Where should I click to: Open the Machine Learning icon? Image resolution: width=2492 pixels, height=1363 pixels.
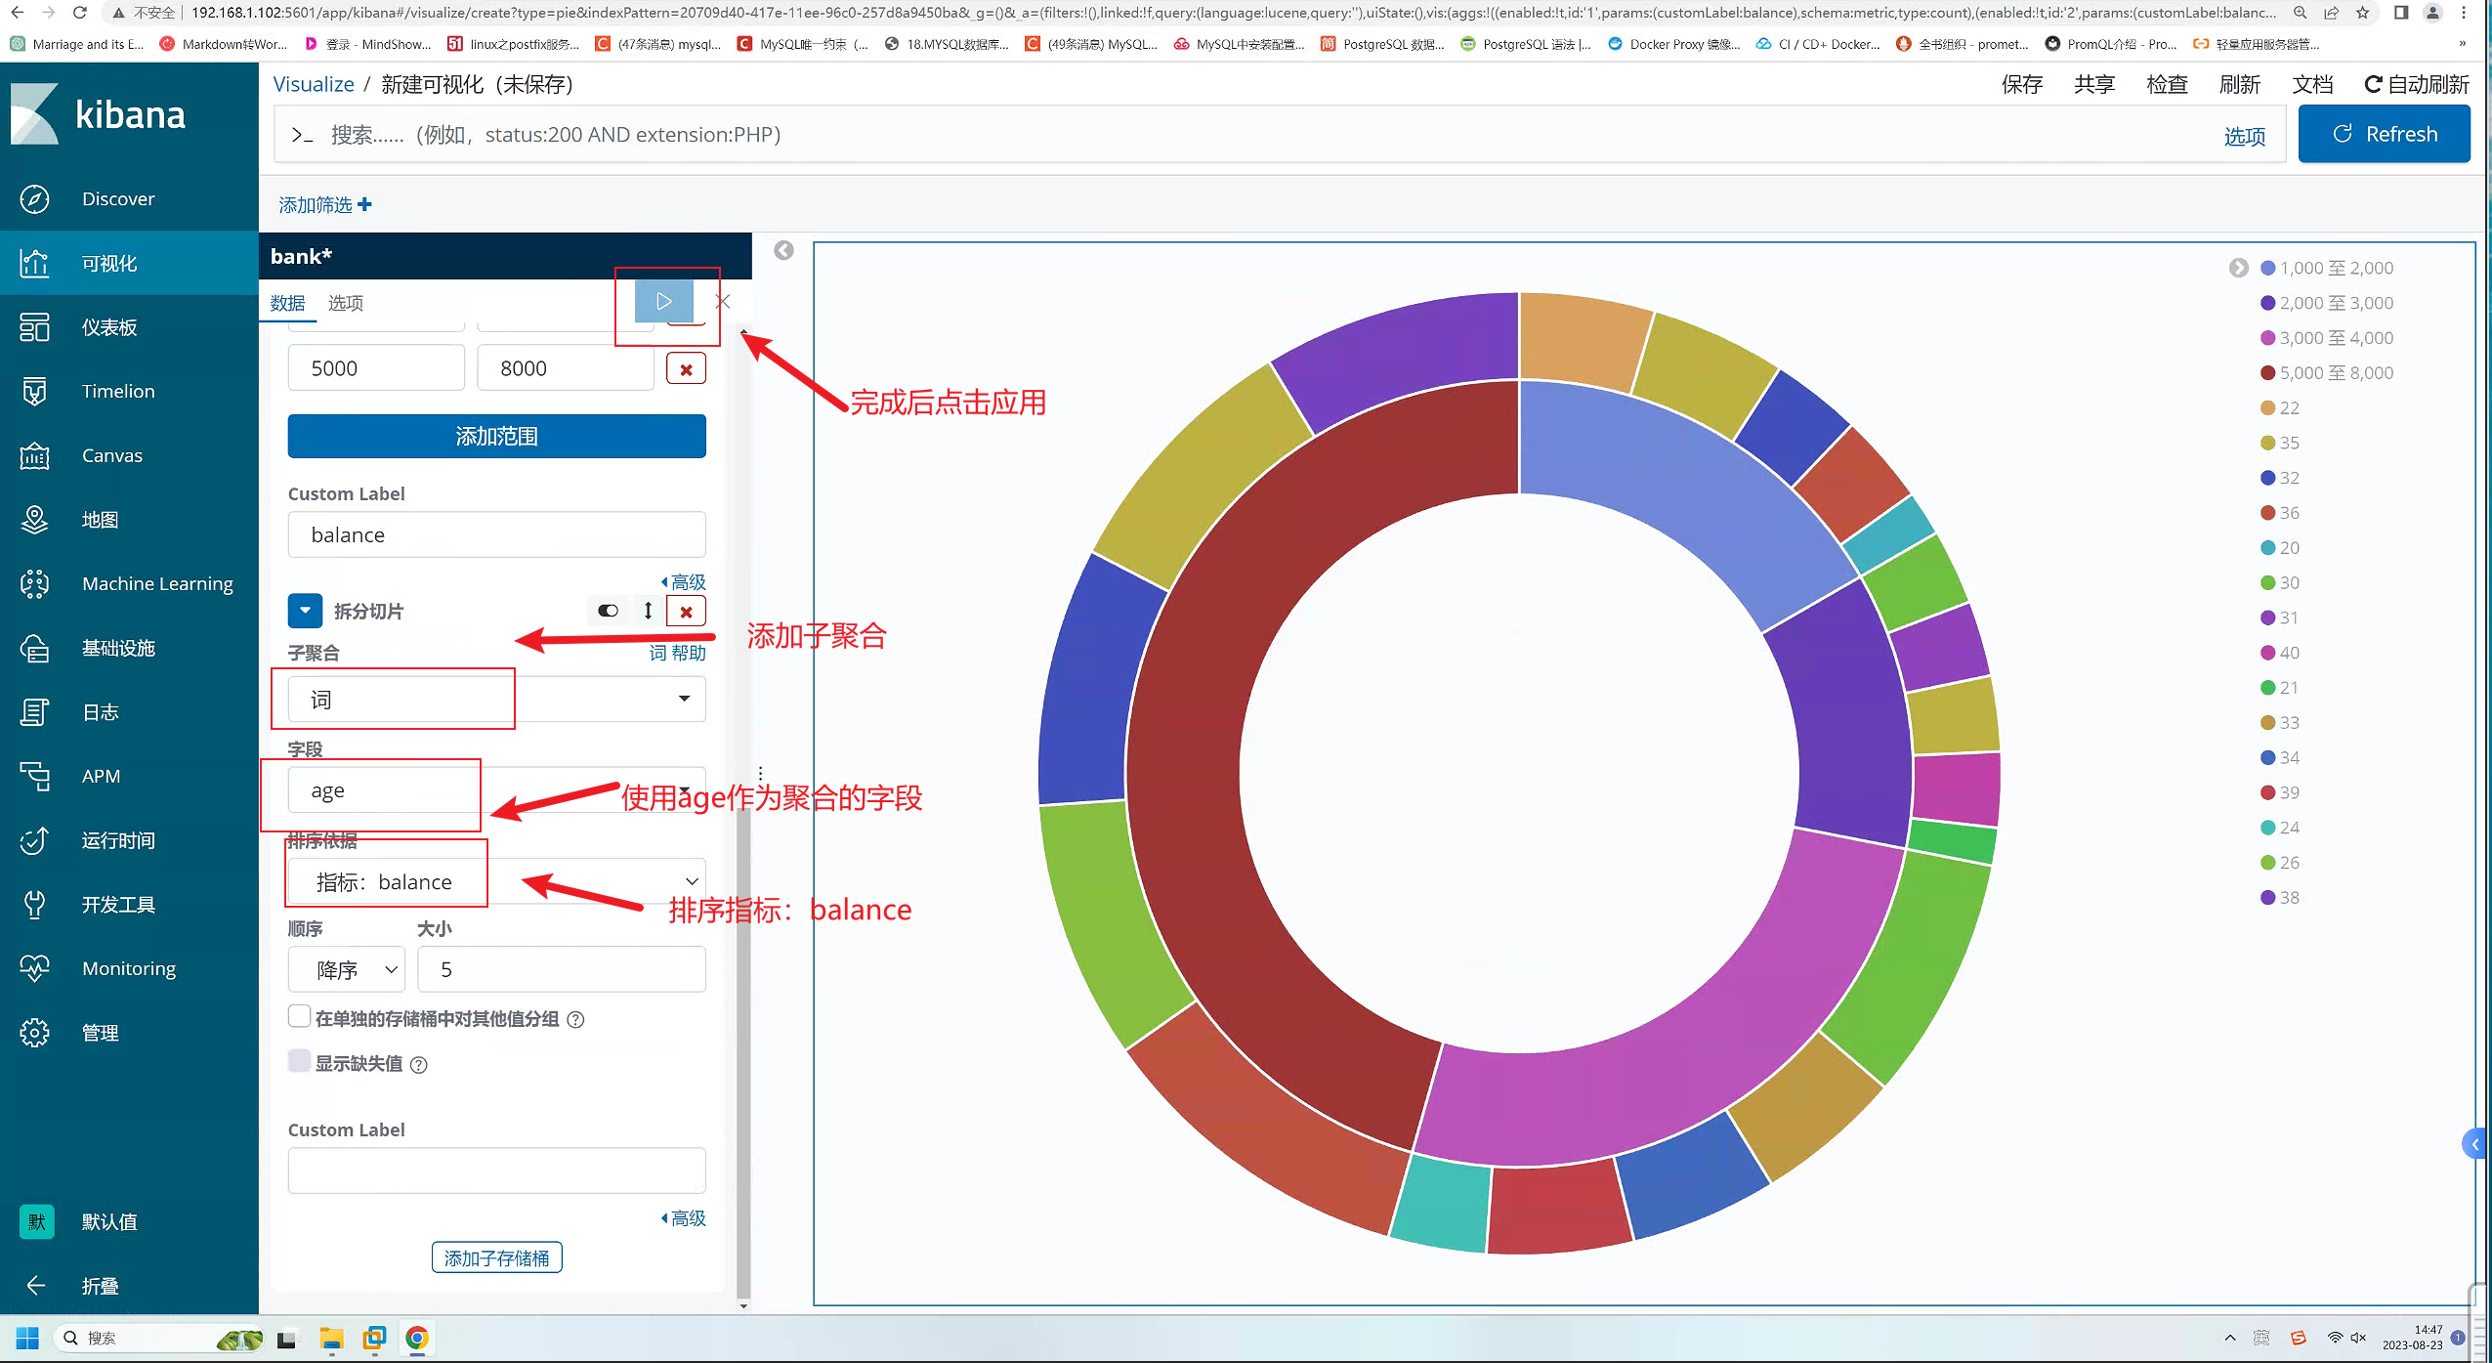click(x=34, y=583)
